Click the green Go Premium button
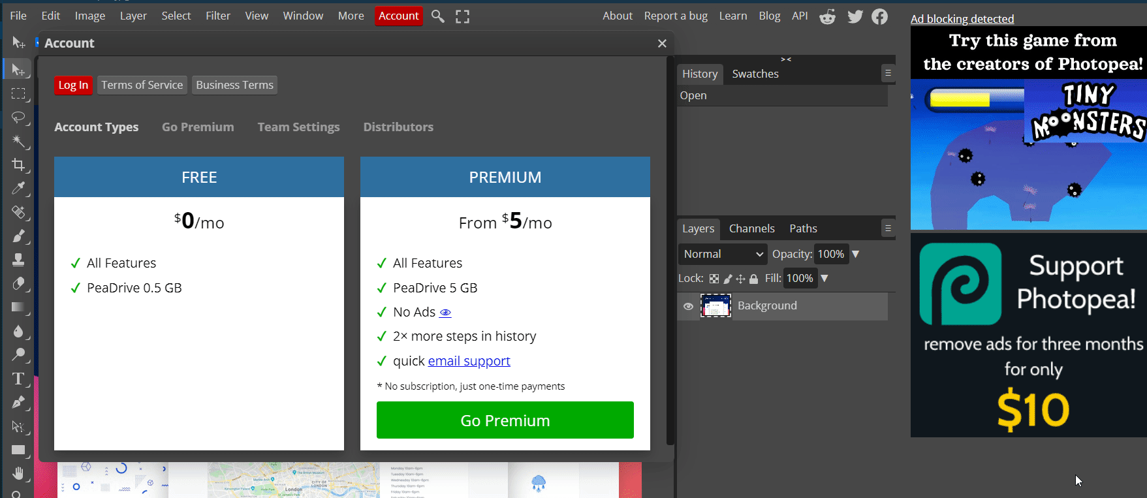This screenshot has height=498, width=1147. point(505,420)
